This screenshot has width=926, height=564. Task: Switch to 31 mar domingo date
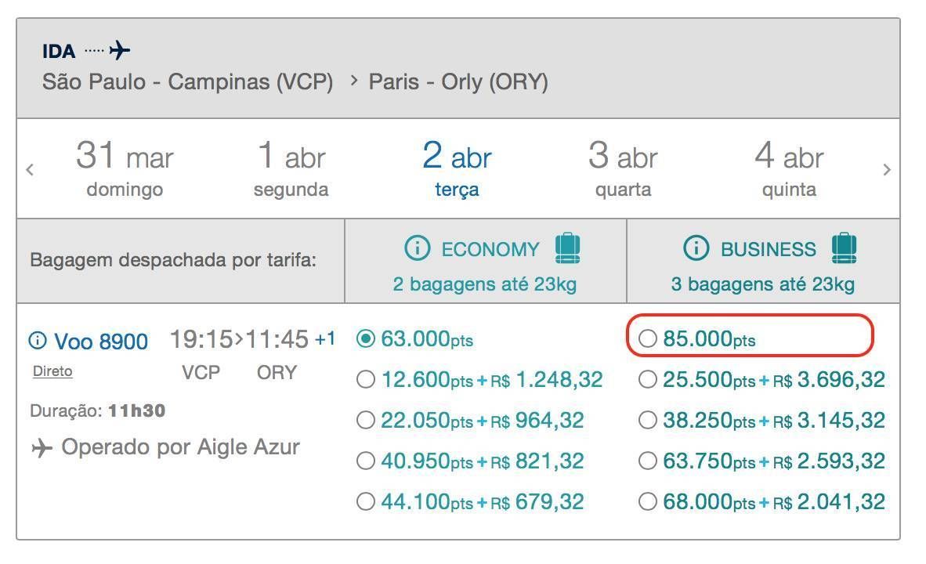coord(125,169)
